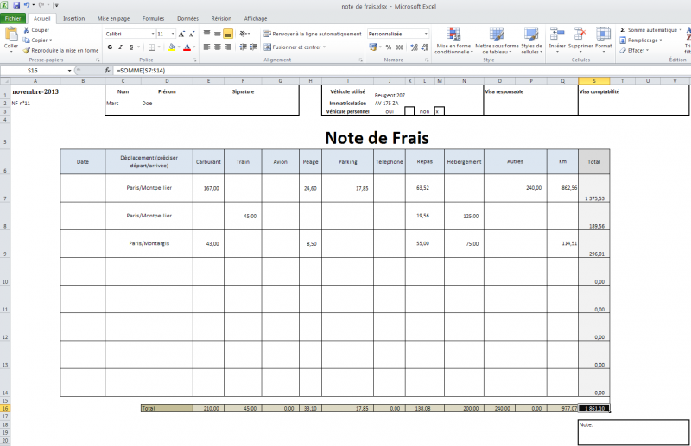691x446 pixels.
Task: Undo the last action
Action: 27,6
